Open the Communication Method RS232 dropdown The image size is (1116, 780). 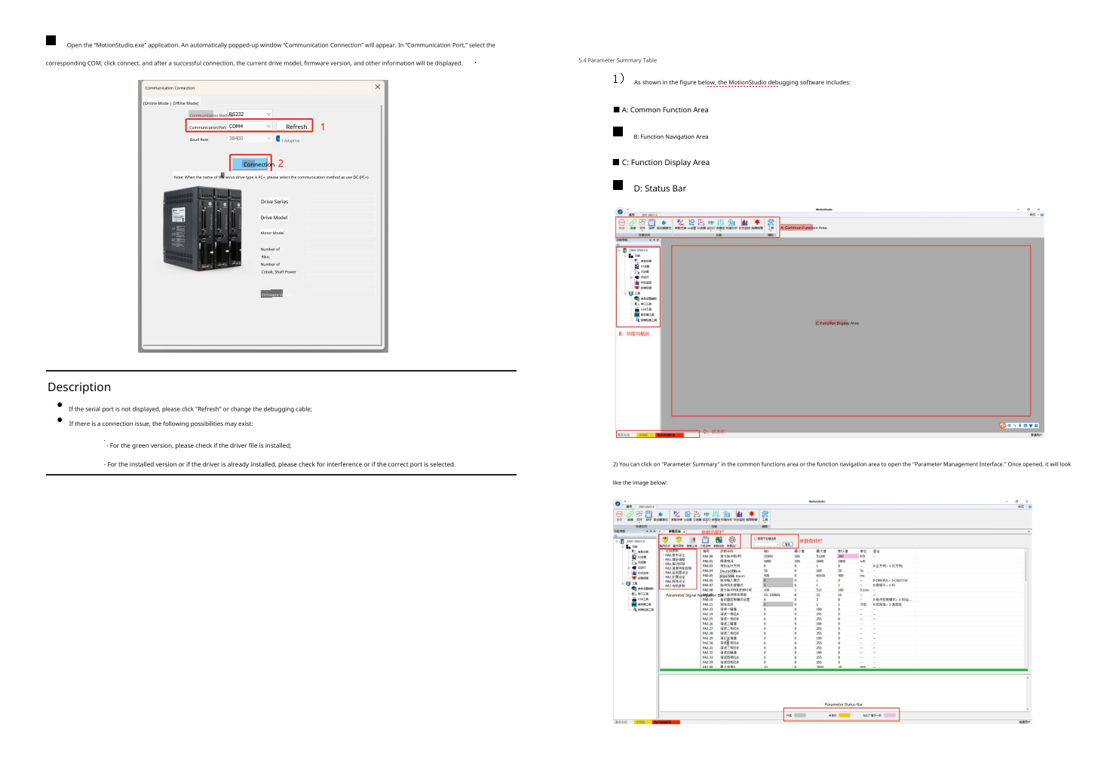point(250,114)
